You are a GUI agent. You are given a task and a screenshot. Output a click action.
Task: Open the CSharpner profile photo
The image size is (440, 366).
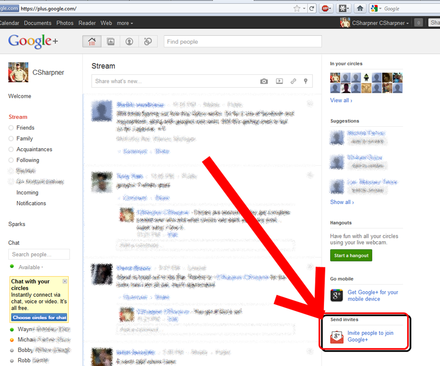18,72
